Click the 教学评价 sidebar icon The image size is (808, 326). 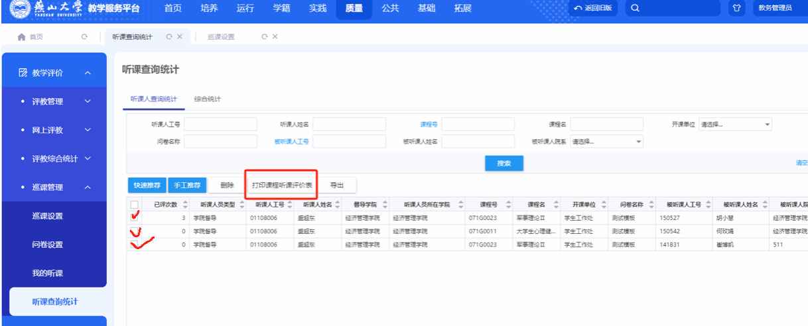click(x=23, y=73)
